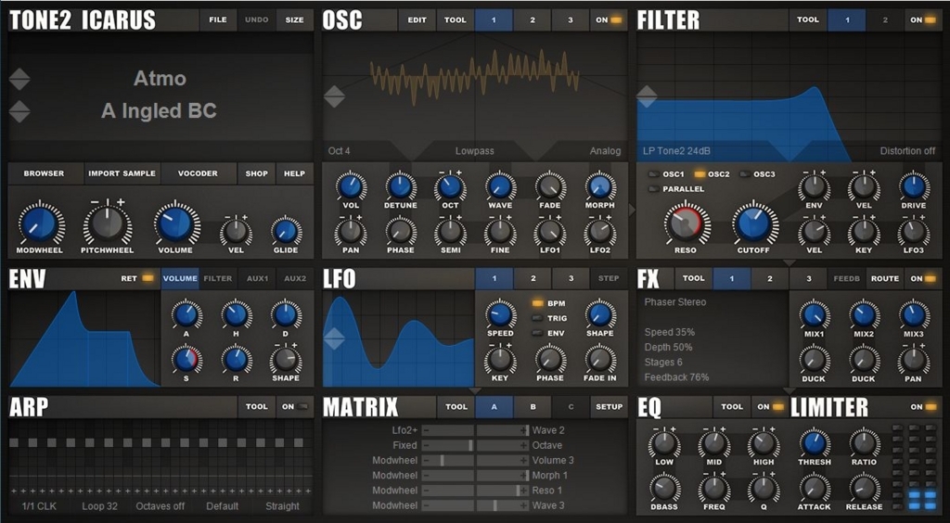Click the OSC FADE knob
The image size is (950, 523).
point(549,186)
